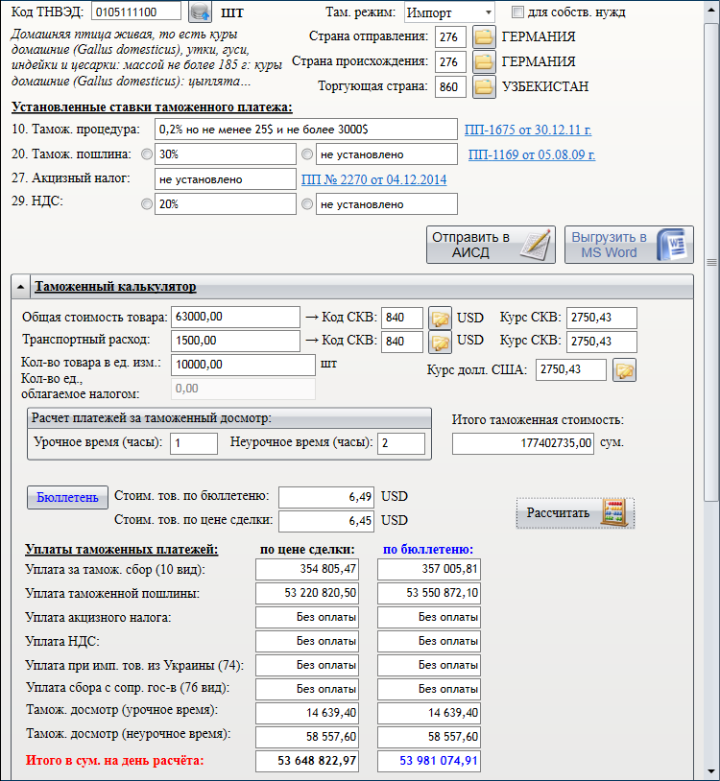Screen dimensions: 720x781
Task: Click the Отправить в АИСД button
Action: pos(491,245)
